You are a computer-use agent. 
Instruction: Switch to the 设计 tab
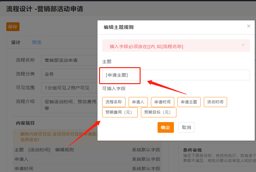pyautogui.click(x=16, y=43)
